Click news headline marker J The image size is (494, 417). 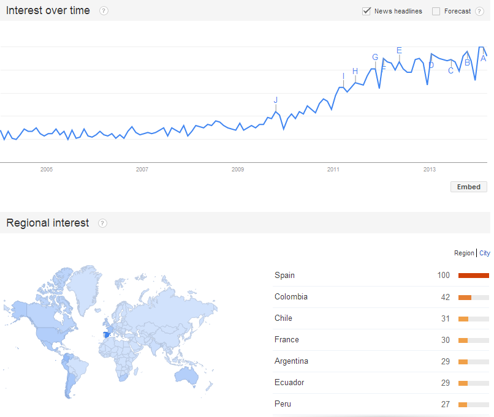[x=276, y=100]
